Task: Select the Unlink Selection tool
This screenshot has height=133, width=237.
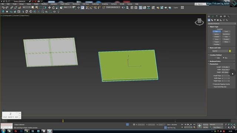Action: (16, 7)
